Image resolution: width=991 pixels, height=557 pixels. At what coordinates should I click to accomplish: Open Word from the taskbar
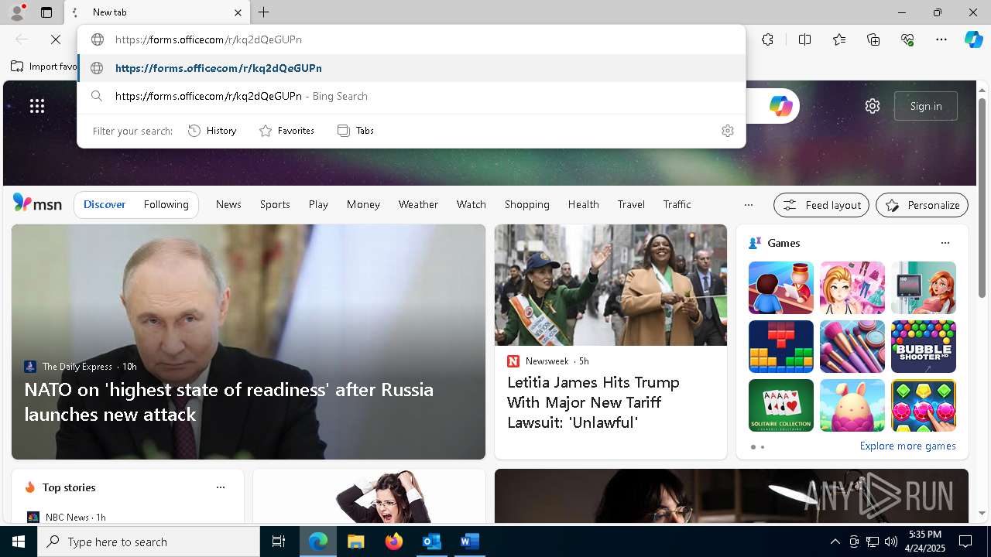click(x=469, y=542)
